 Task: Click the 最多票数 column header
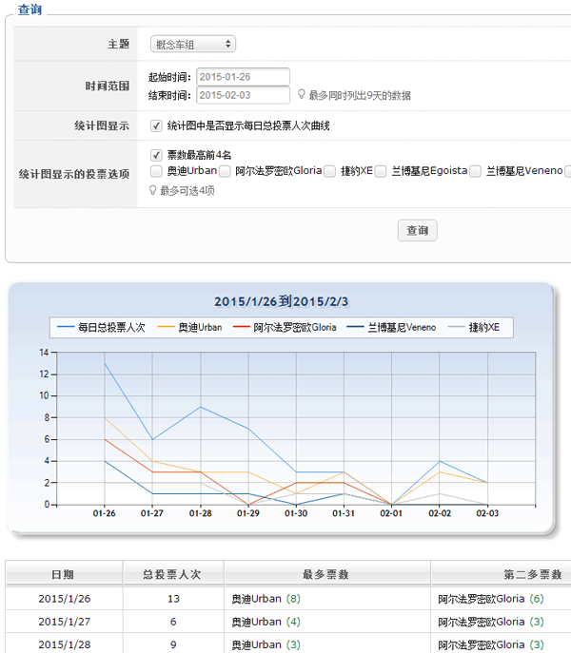327,574
